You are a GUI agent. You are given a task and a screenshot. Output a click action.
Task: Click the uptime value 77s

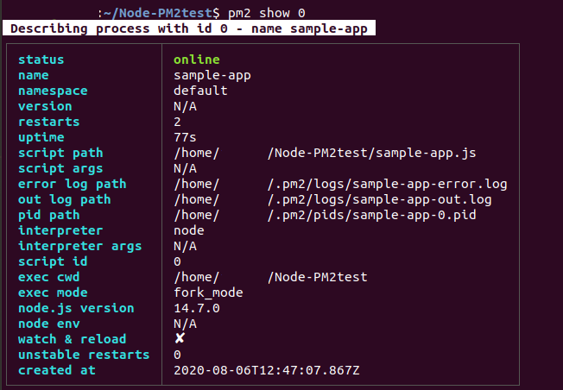pyautogui.click(x=185, y=137)
